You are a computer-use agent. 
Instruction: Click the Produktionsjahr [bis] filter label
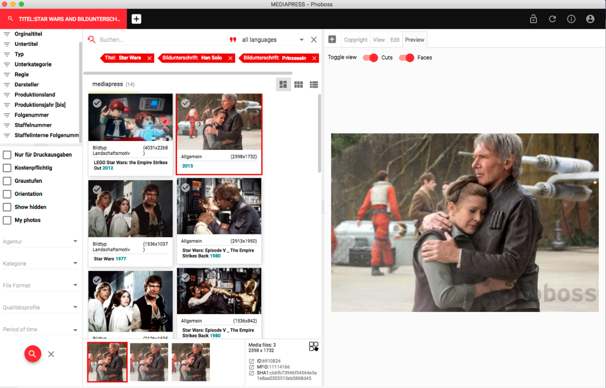[40, 105]
